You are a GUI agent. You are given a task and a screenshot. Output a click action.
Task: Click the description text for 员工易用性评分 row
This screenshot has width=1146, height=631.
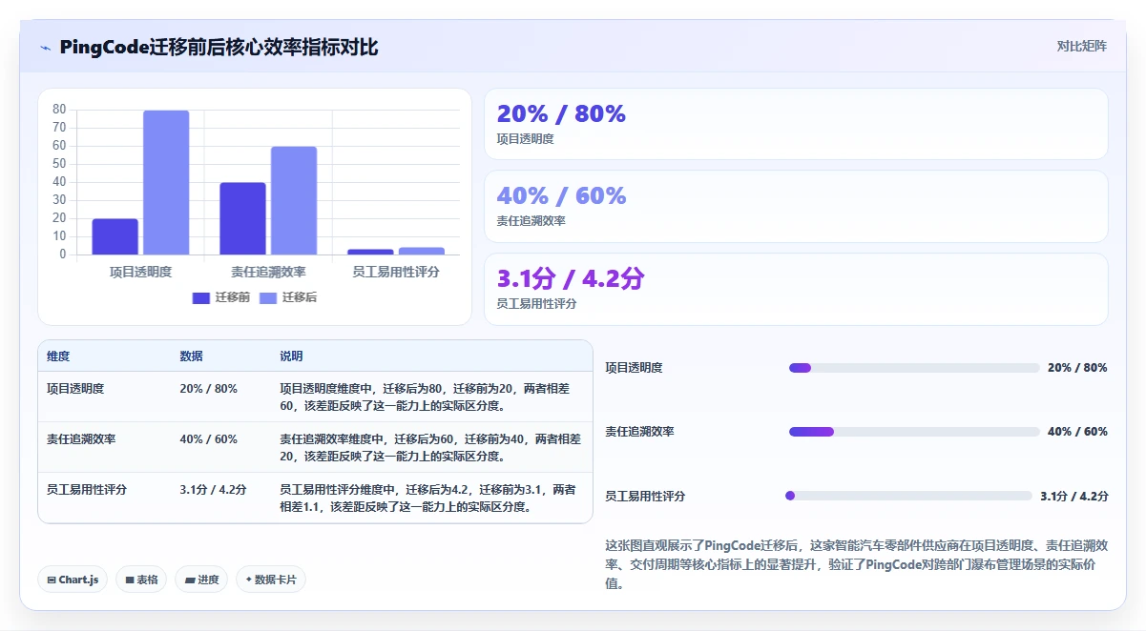(430, 498)
